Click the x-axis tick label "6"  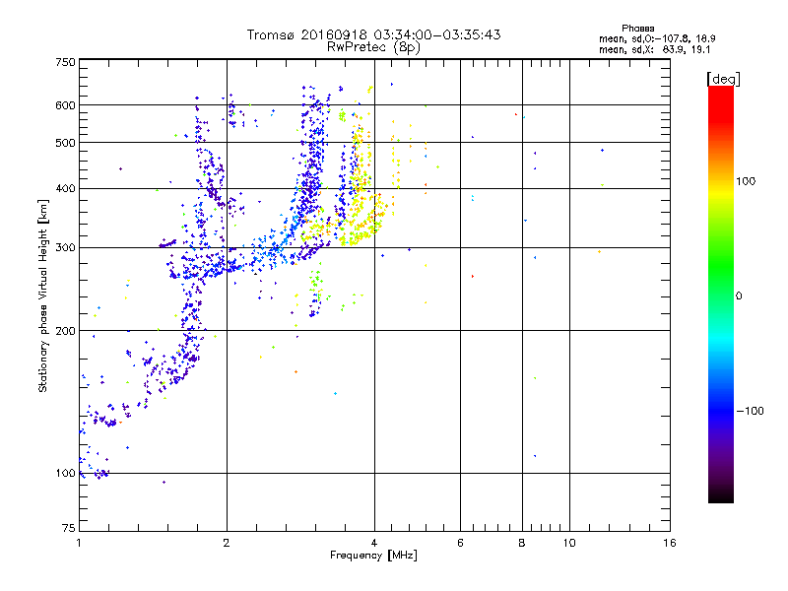pos(460,543)
